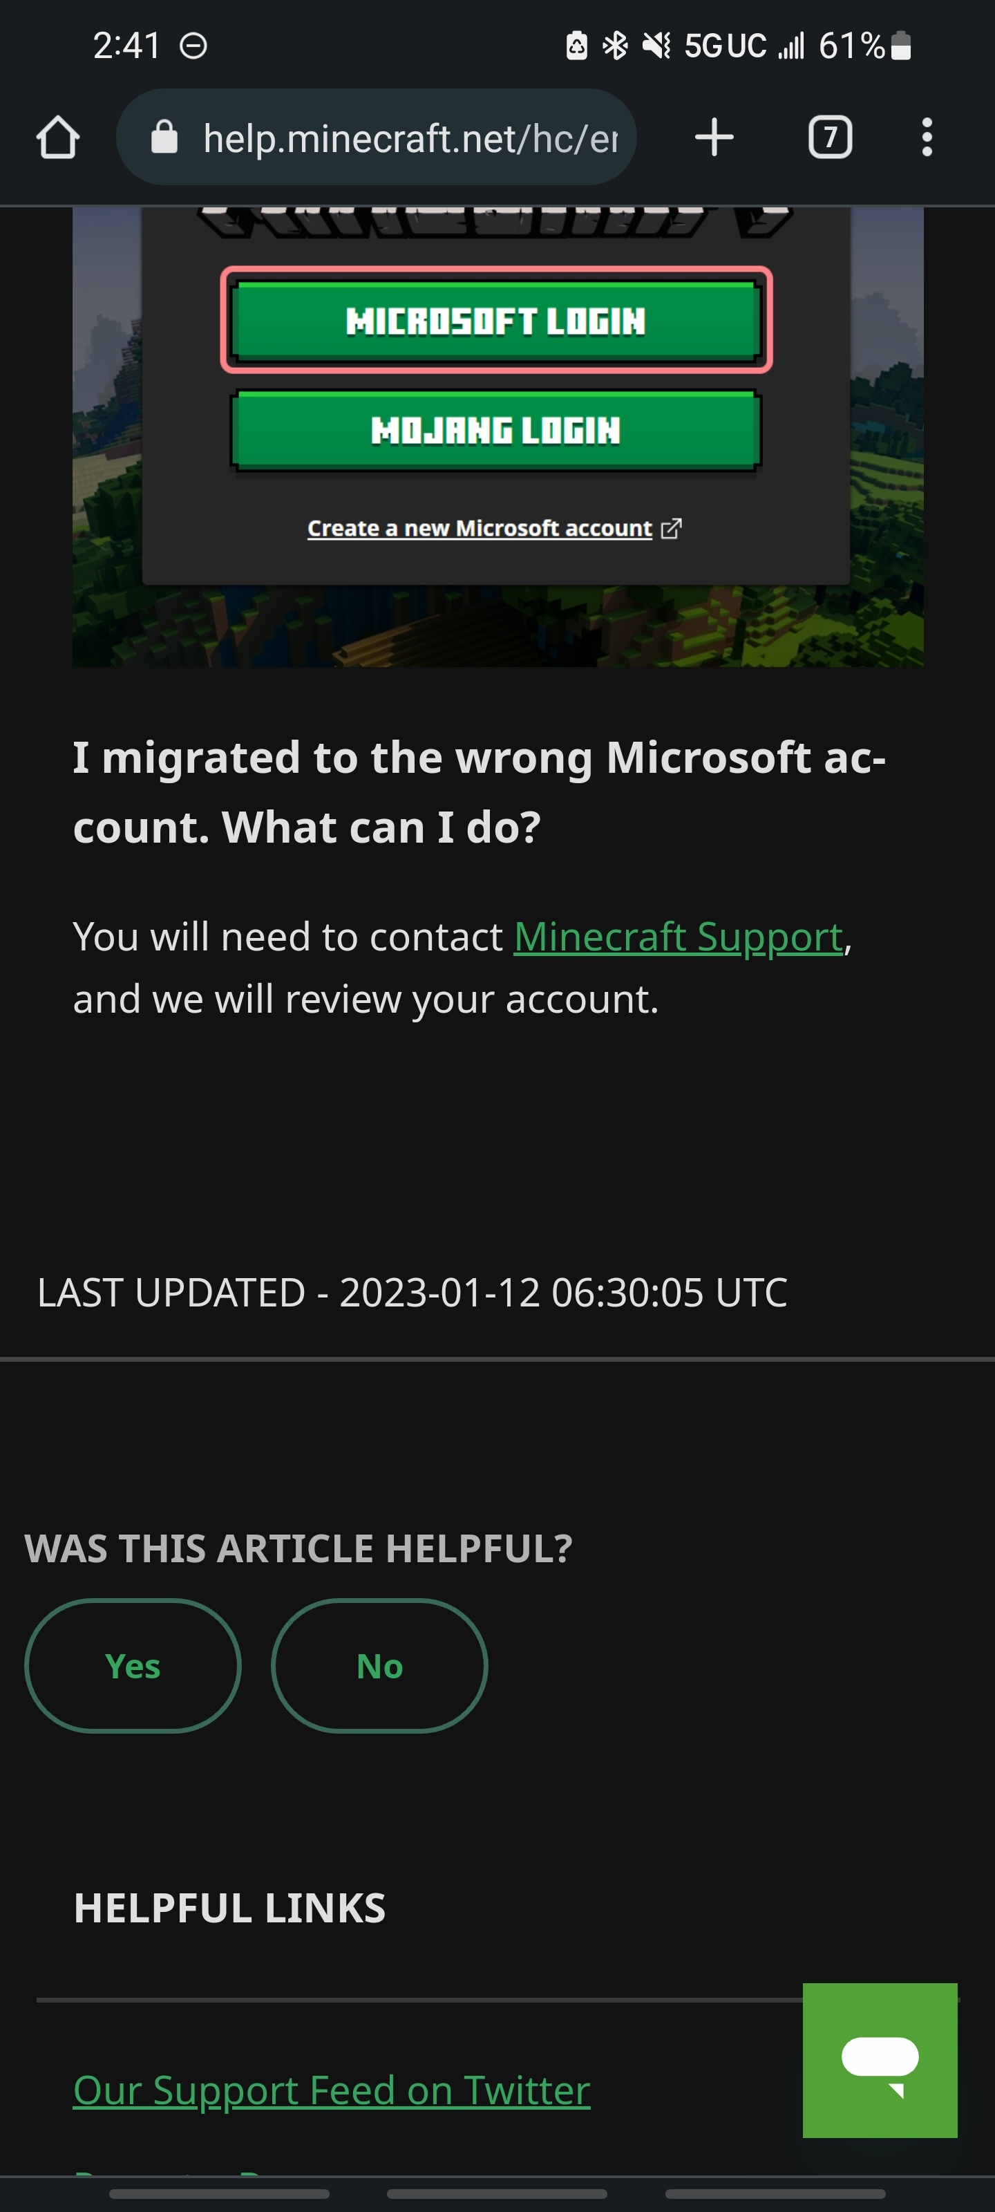Tap the battery indicator in status bar

point(900,46)
